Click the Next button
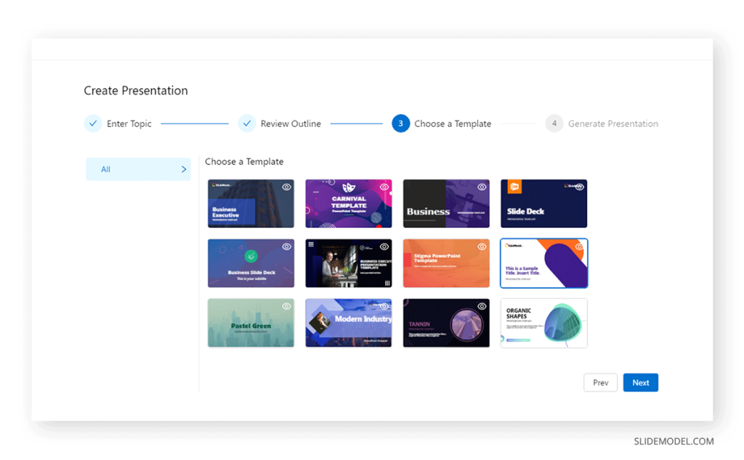This screenshot has width=744, height=460. click(x=640, y=382)
